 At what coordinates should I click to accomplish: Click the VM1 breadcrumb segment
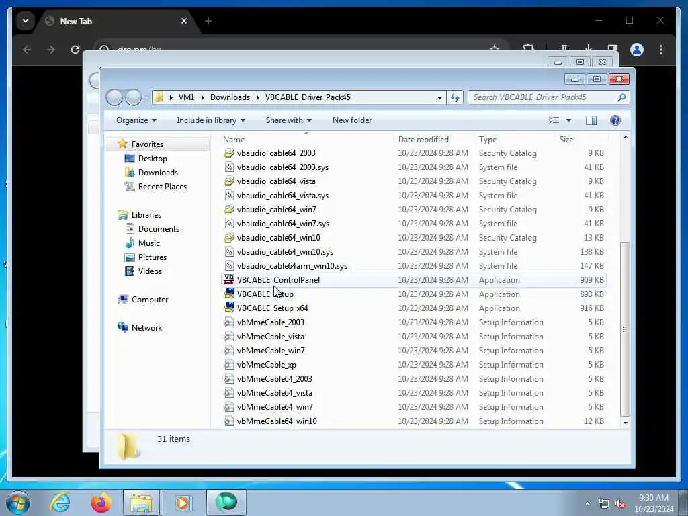[186, 97]
